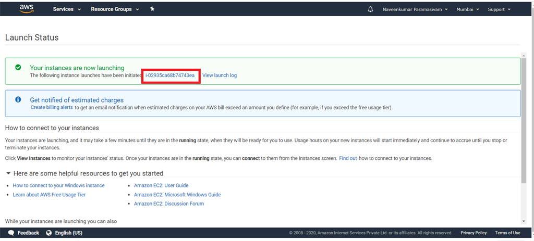Open Amazon EC2: Microsoft Windows Guide link
This screenshot has width=534, height=241.
(177, 195)
